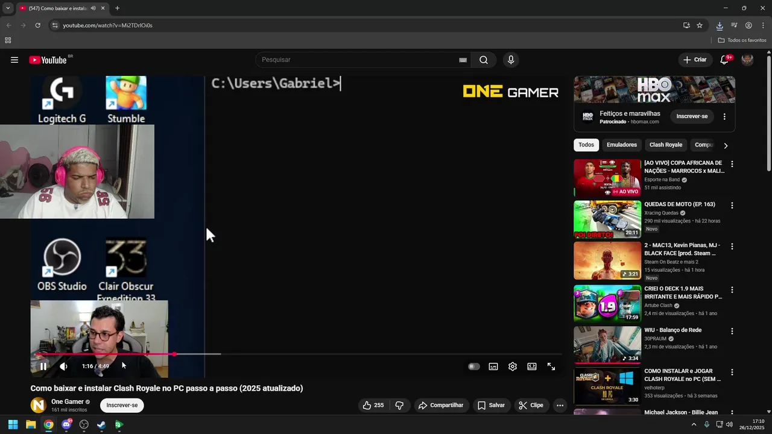The height and width of the screenshot is (434, 772).
Task: Click the One Gamer channel name
Action: coord(68,401)
